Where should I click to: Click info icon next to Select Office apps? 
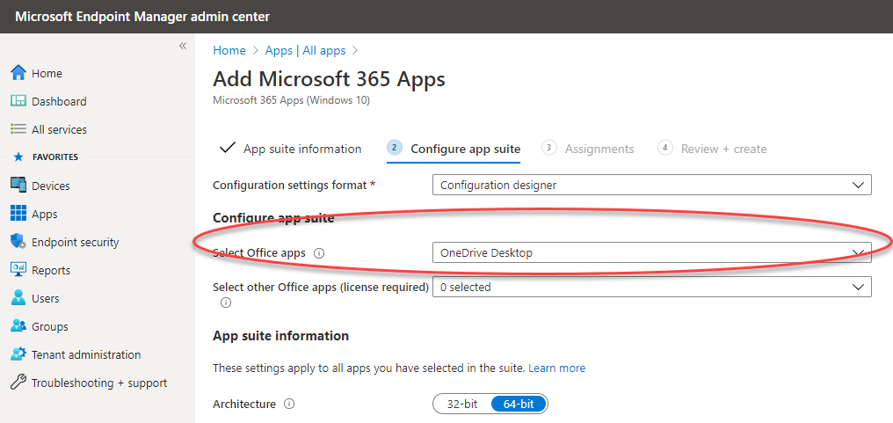319,252
